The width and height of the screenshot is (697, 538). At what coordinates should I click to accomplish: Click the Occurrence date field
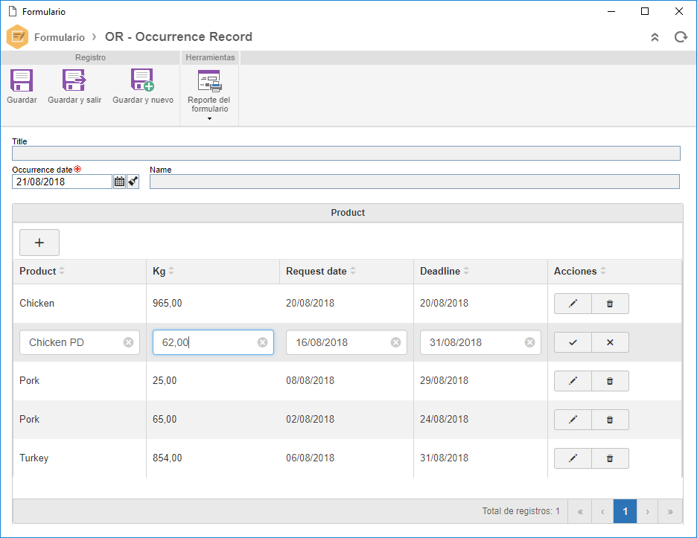[x=62, y=182]
